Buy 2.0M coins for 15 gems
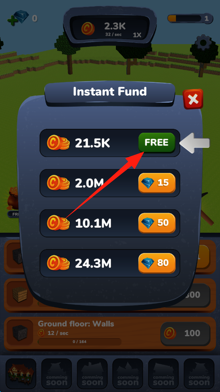 [x=157, y=183]
